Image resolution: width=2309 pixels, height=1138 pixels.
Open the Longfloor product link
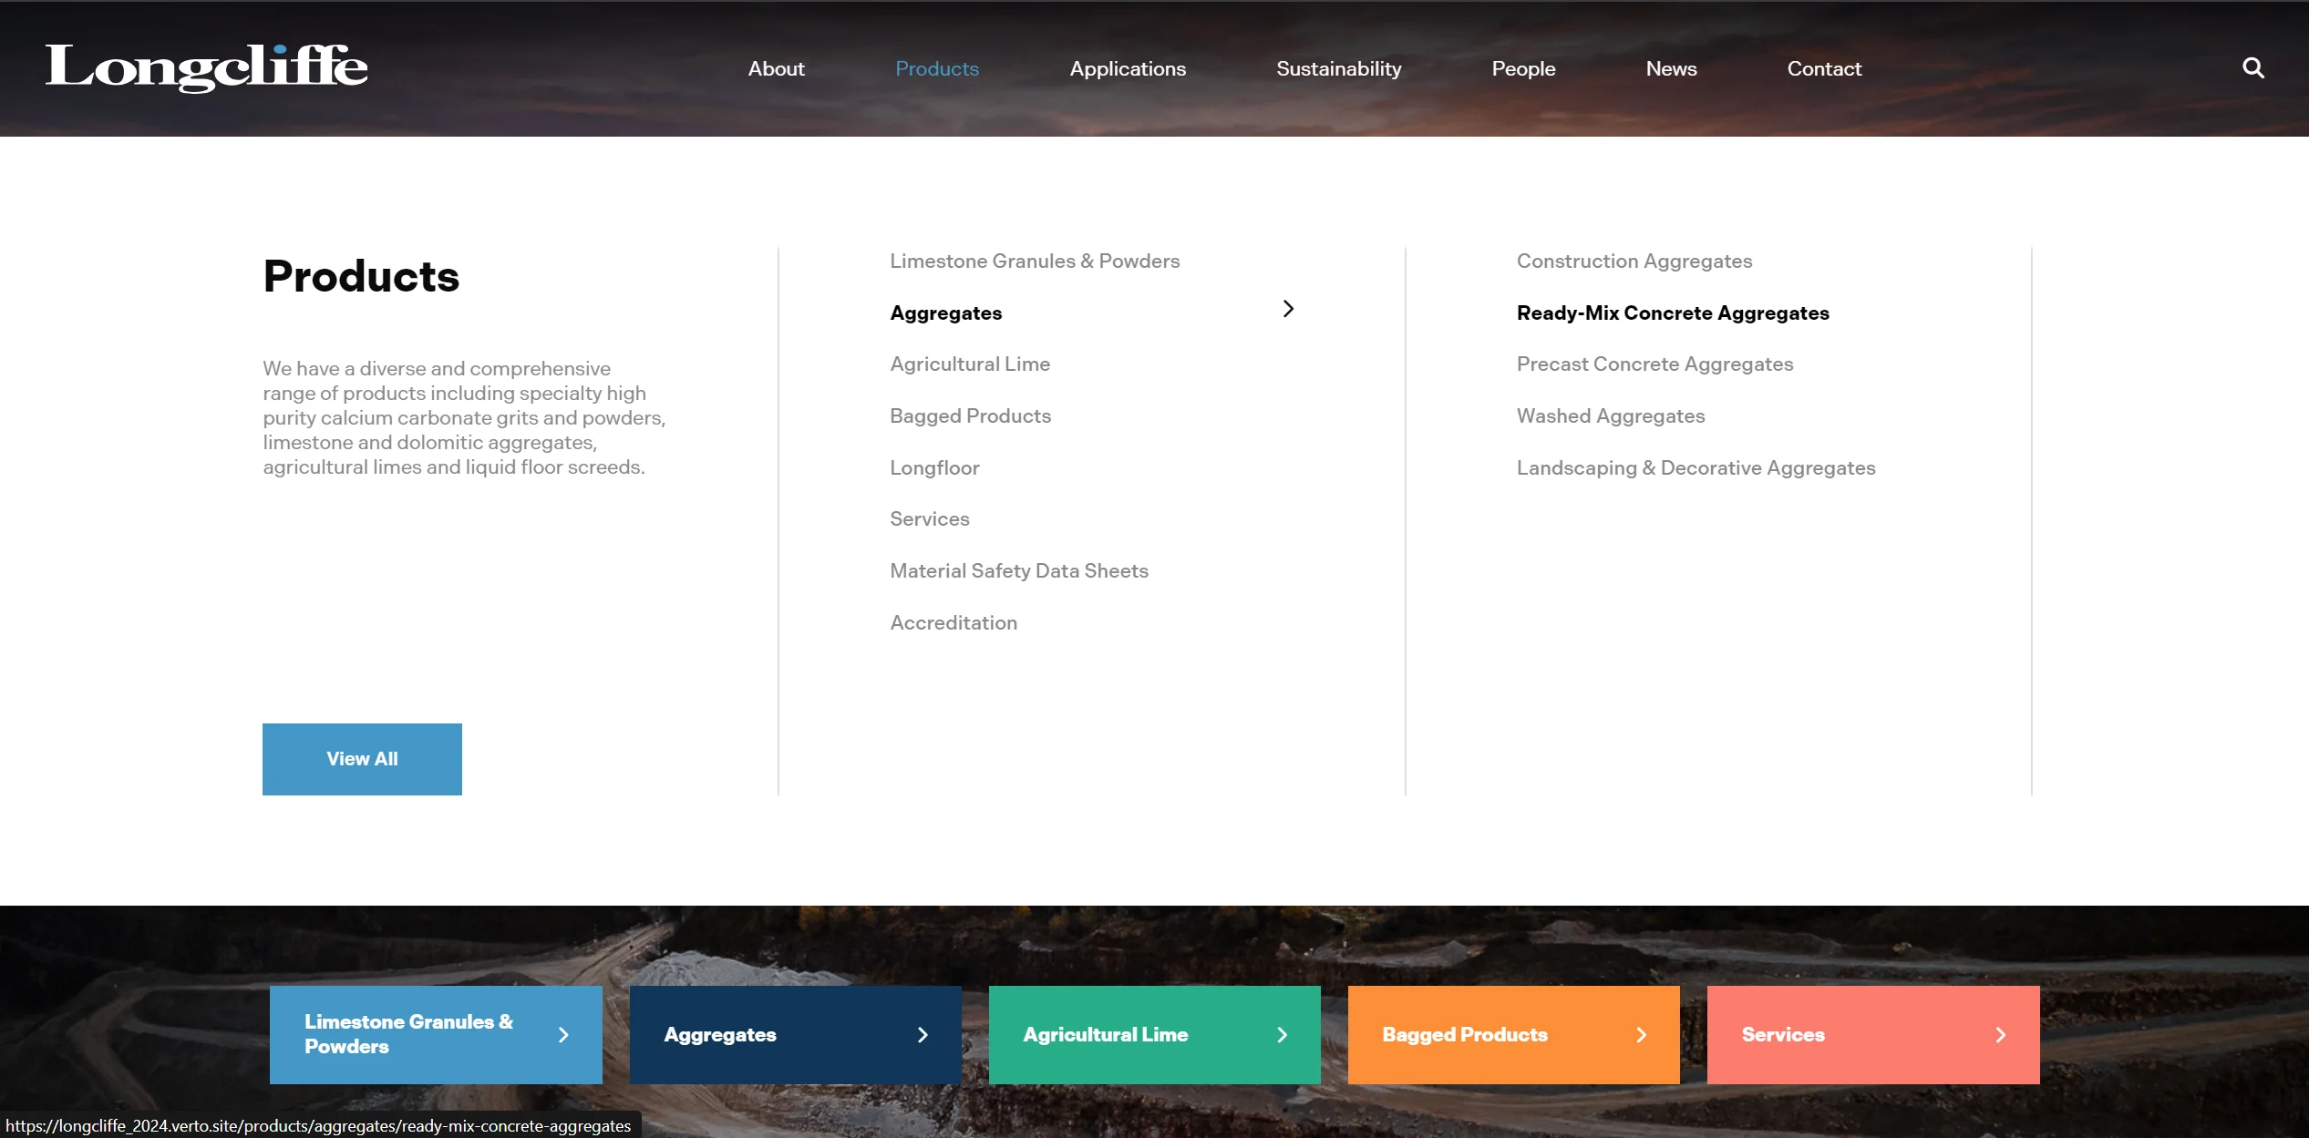point(933,468)
